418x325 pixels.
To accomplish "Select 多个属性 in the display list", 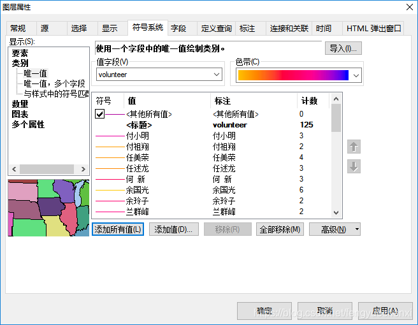I will [x=28, y=124].
